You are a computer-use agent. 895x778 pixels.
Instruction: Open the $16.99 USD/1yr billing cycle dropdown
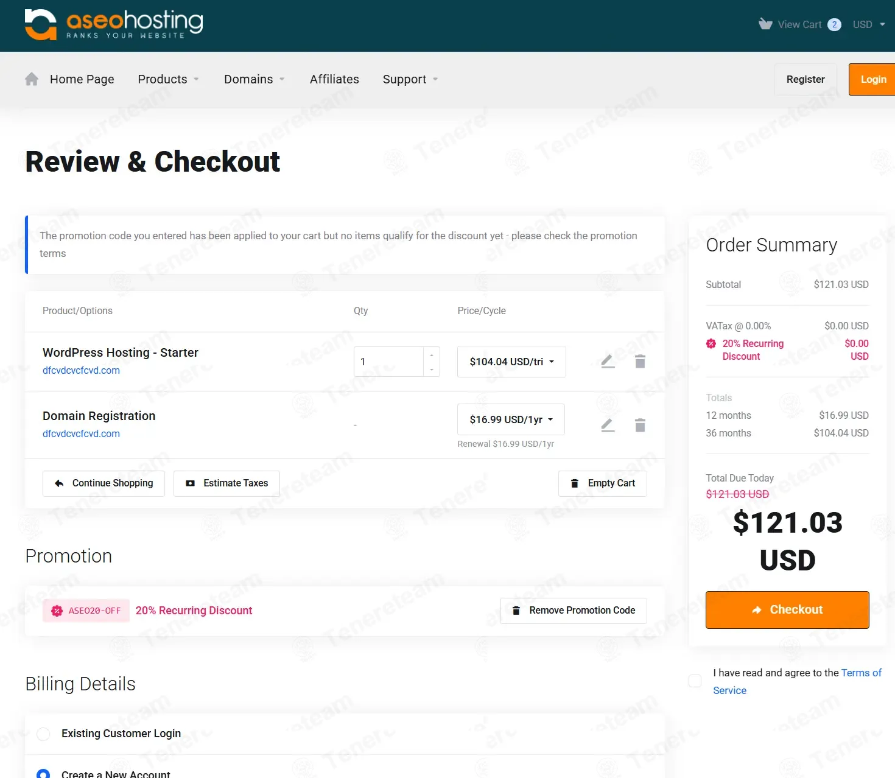(x=511, y=419)
